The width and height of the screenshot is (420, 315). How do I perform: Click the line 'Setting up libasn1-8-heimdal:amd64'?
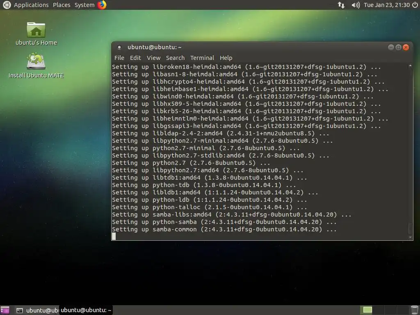tap(244, 74)
